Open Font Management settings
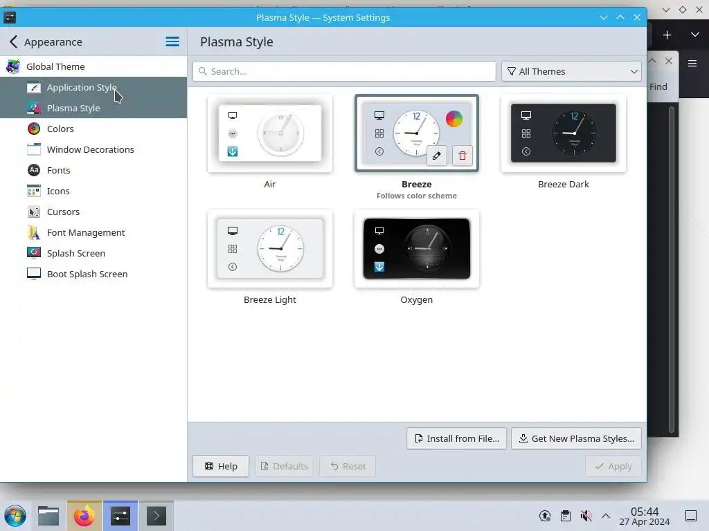 click(93, 232)
